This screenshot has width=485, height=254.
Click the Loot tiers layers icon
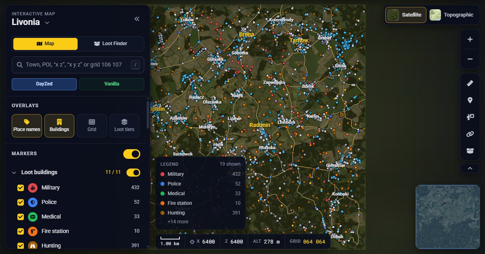click(124, 122)
